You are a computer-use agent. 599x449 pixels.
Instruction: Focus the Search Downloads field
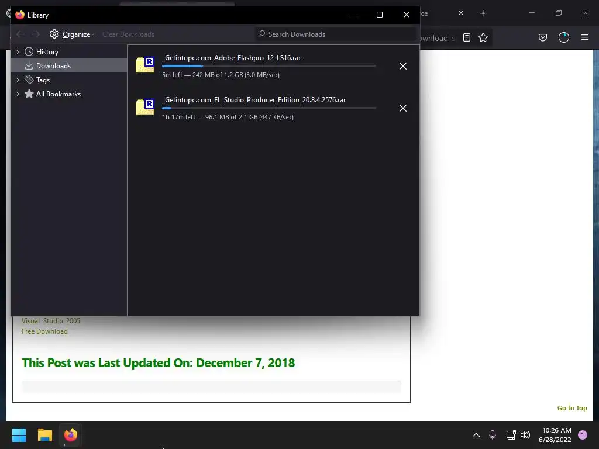(x=335, y=34)
